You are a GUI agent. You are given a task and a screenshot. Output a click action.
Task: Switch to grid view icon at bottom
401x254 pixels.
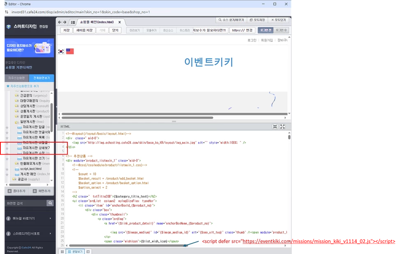(62, 252)
